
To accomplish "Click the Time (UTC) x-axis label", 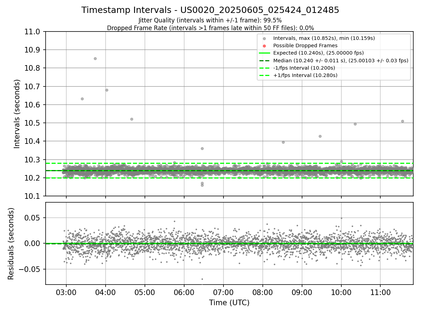I will [229, 303].
